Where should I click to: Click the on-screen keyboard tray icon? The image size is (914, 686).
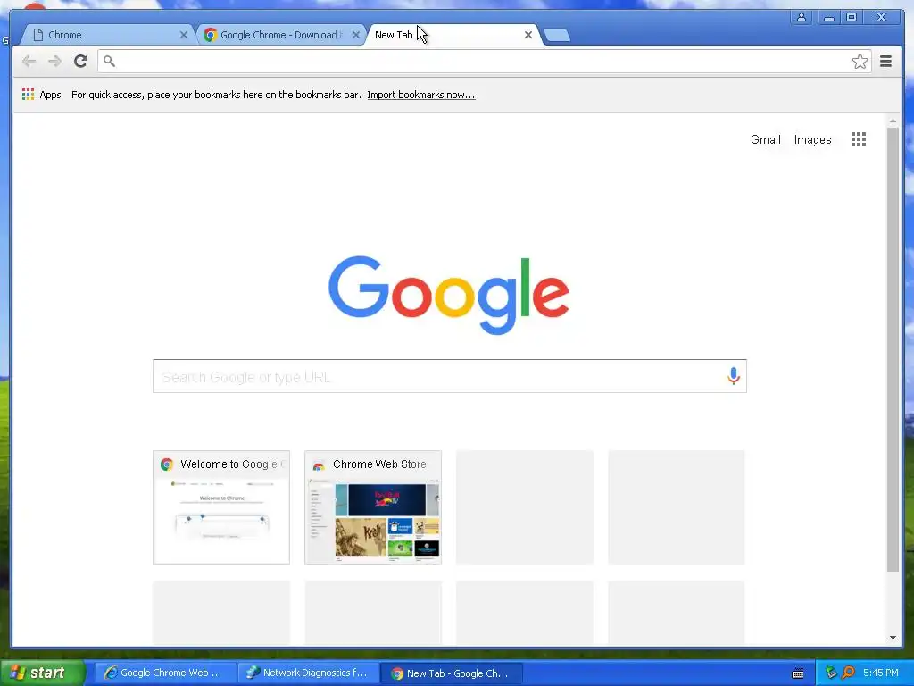click(x=798, y=673)
